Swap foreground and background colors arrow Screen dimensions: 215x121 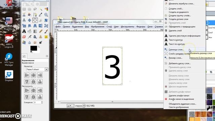coord(39,47)
